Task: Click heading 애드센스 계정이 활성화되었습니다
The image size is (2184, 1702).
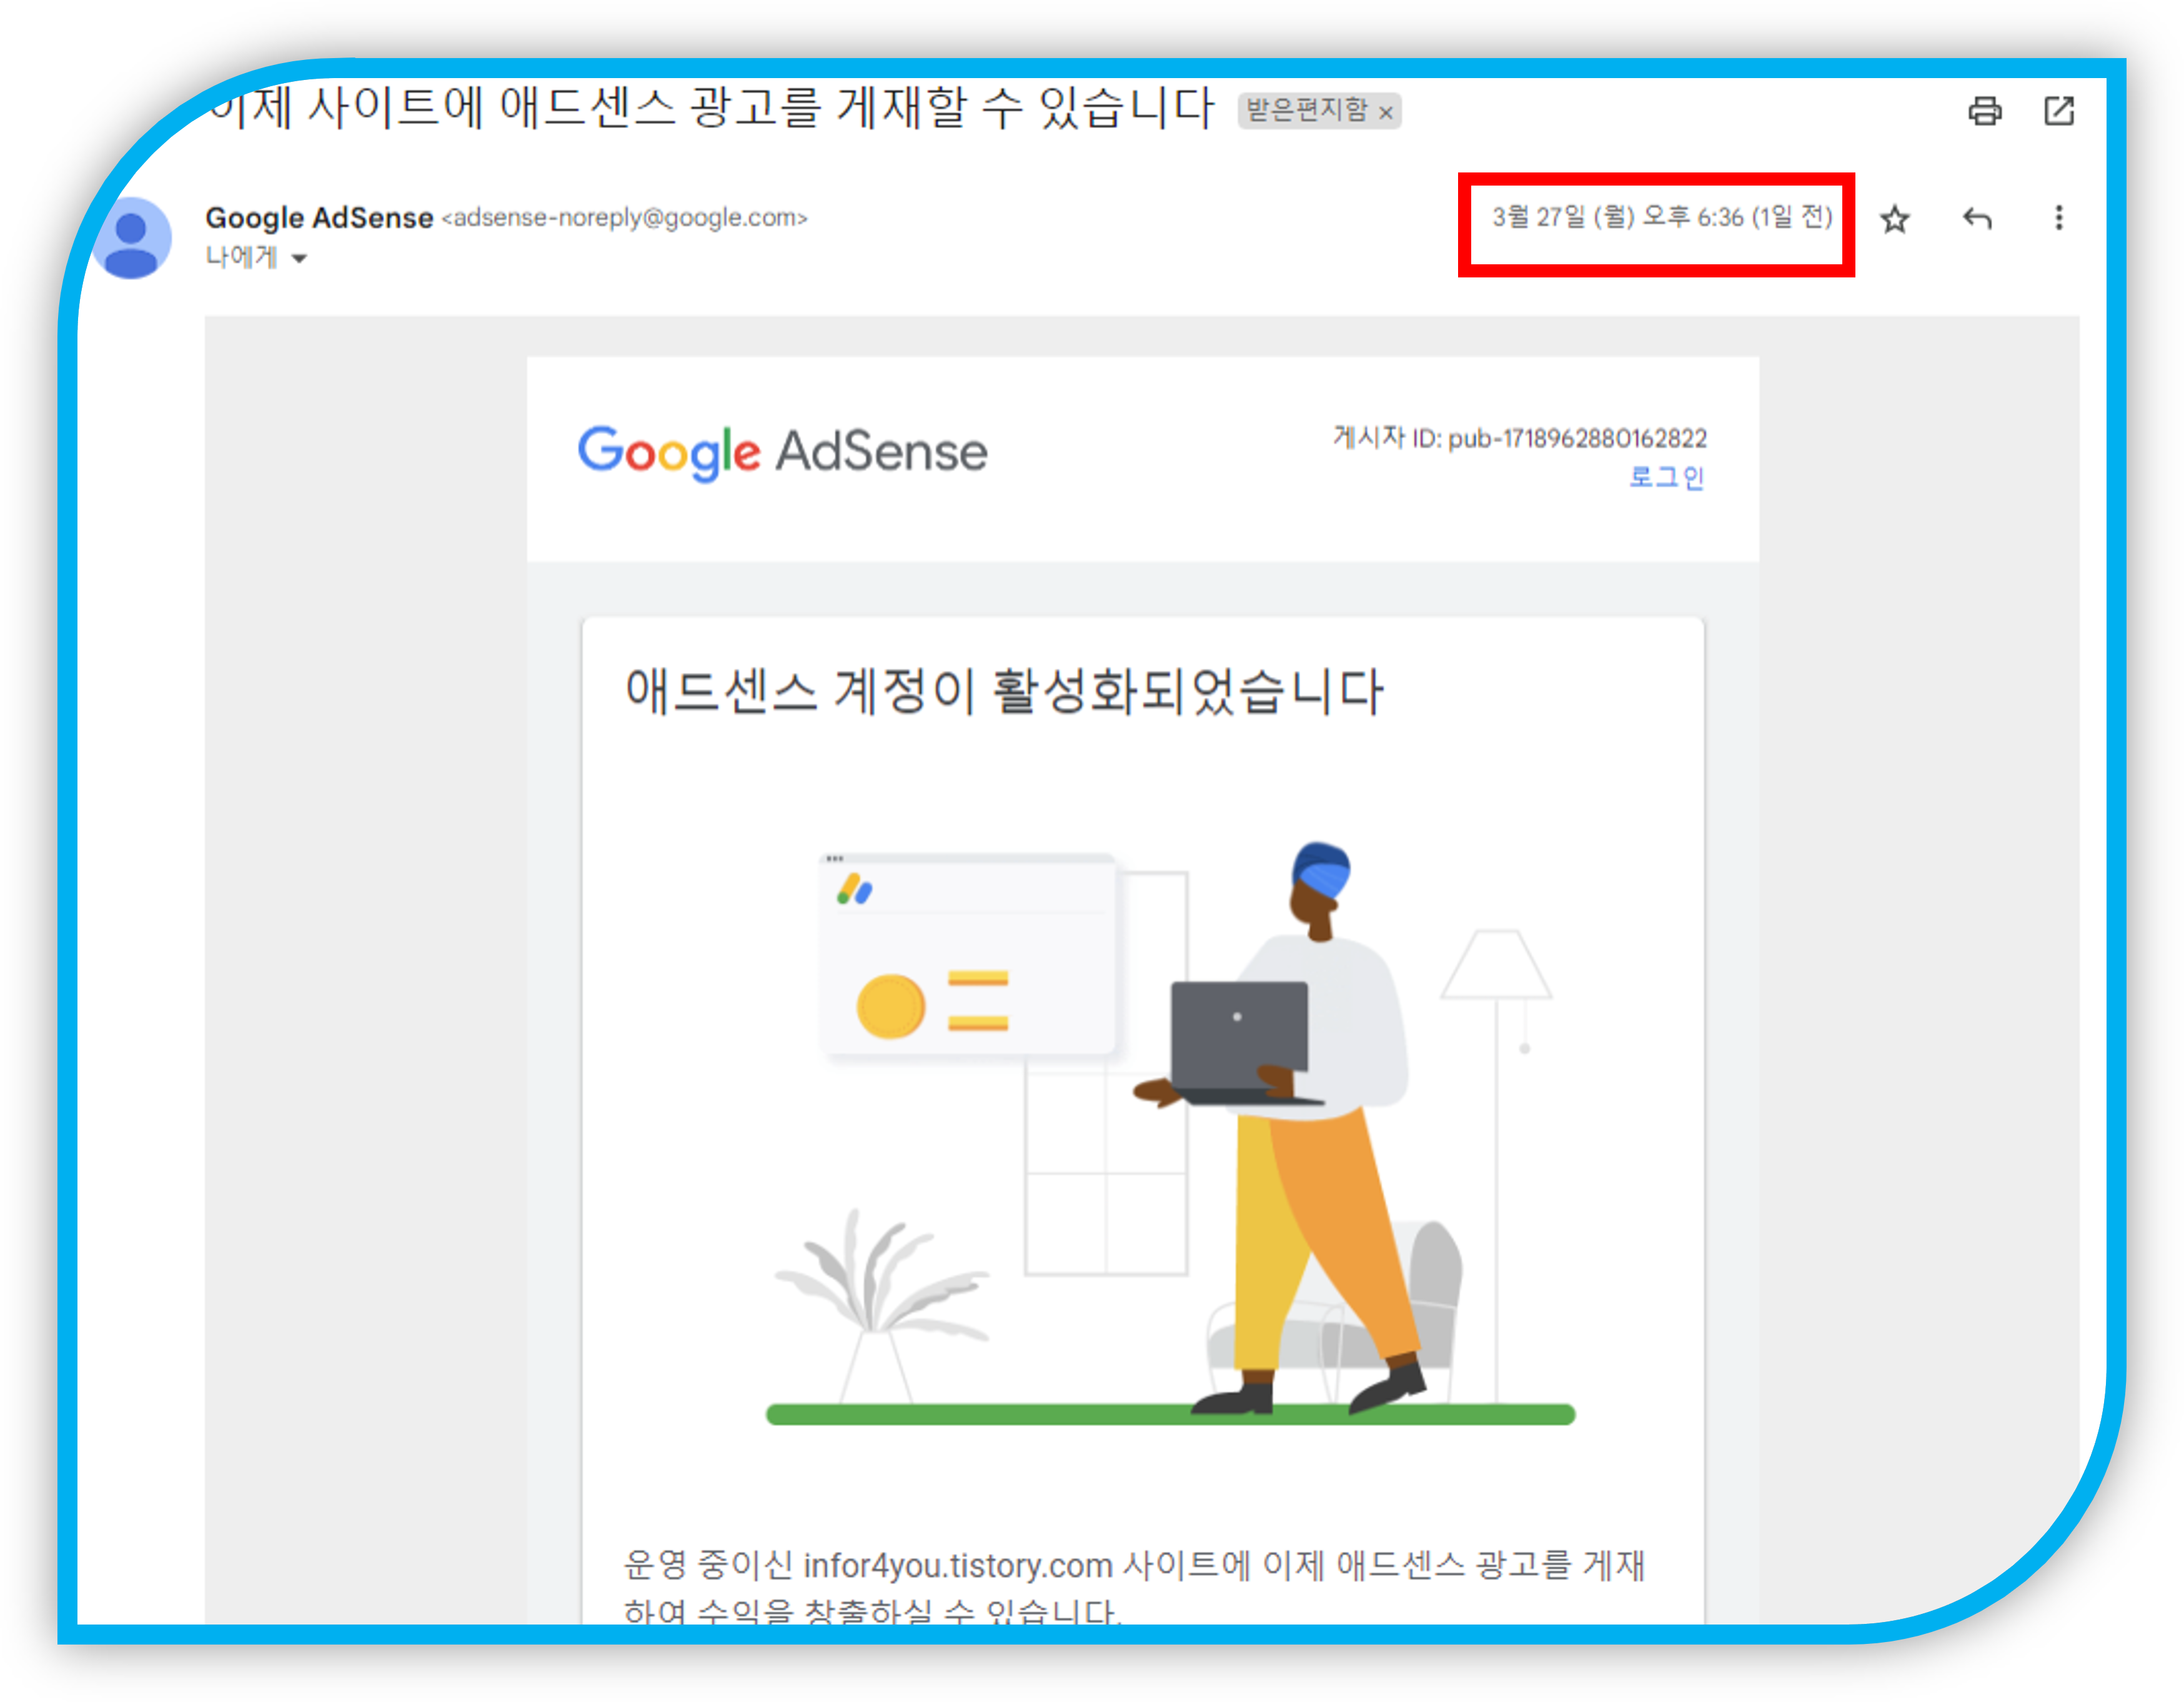Action: click(x=1004, y=692)
